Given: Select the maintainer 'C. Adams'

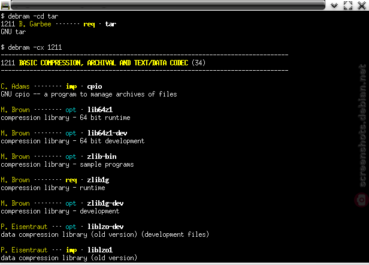Looking at the screenshot, I should 15,86.
